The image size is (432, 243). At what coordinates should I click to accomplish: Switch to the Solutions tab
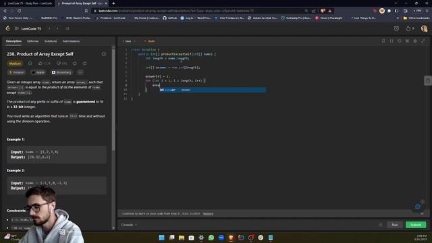click(x=51, y=41)
